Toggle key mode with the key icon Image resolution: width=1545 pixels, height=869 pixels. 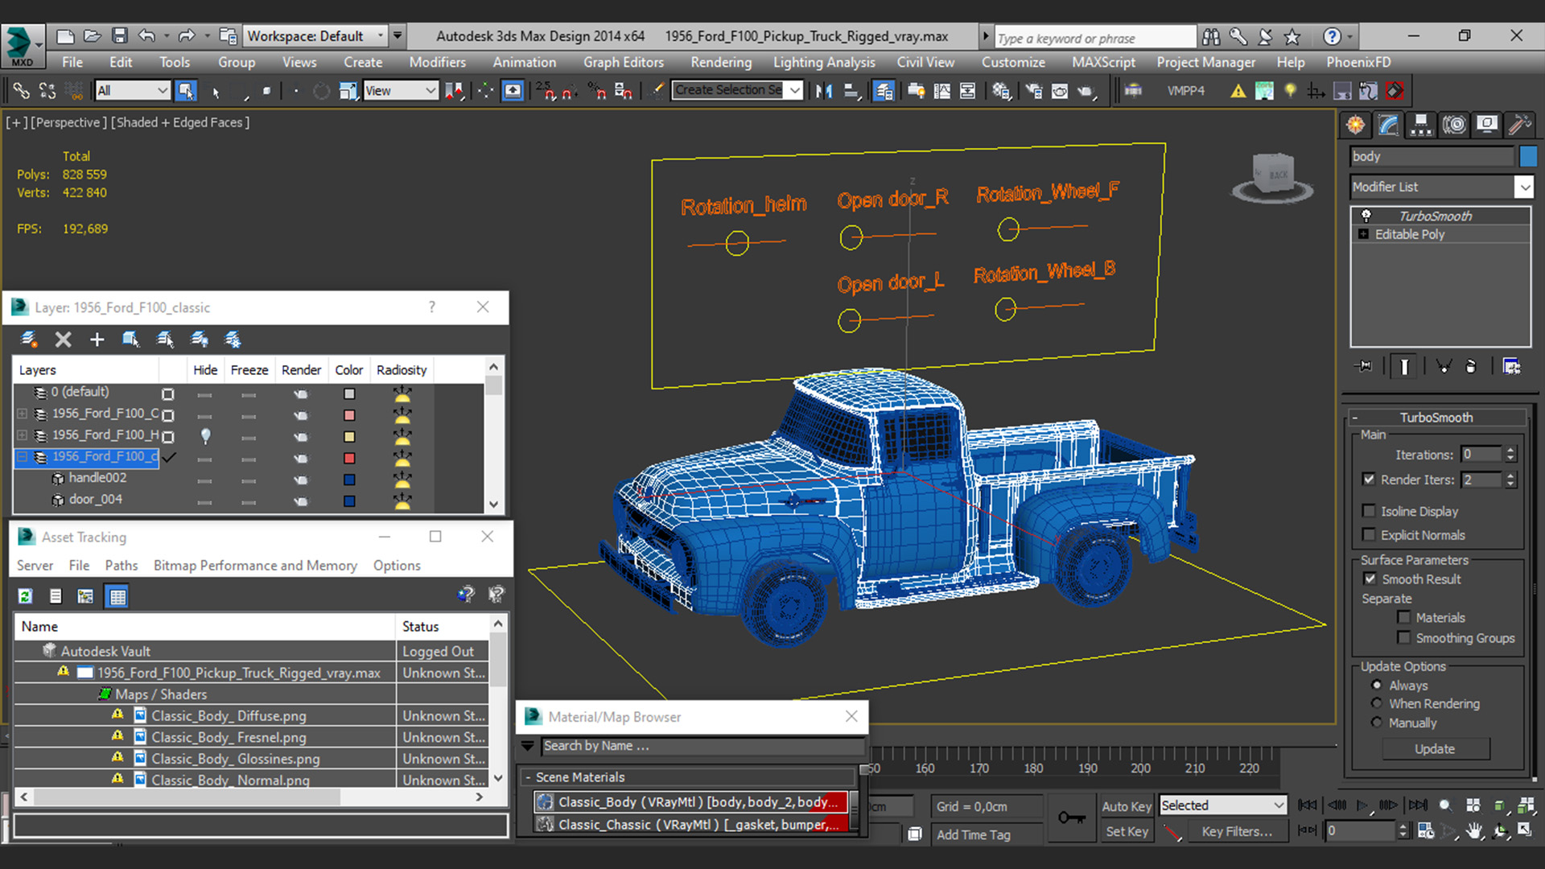click(x=1071, y=818)
